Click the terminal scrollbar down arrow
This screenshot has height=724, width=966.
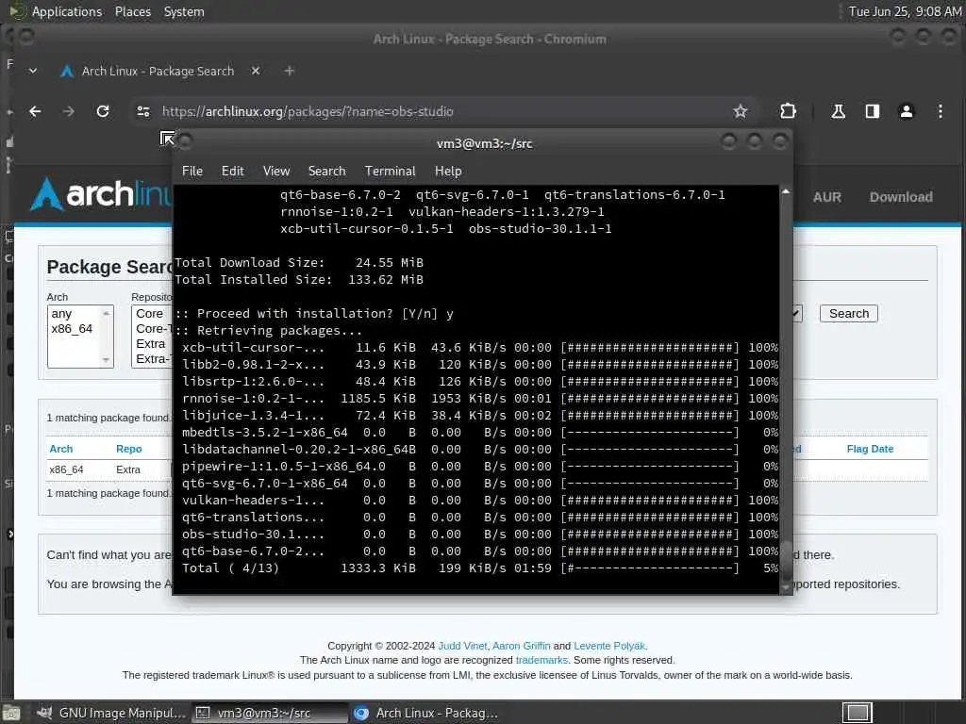(786, 588)
